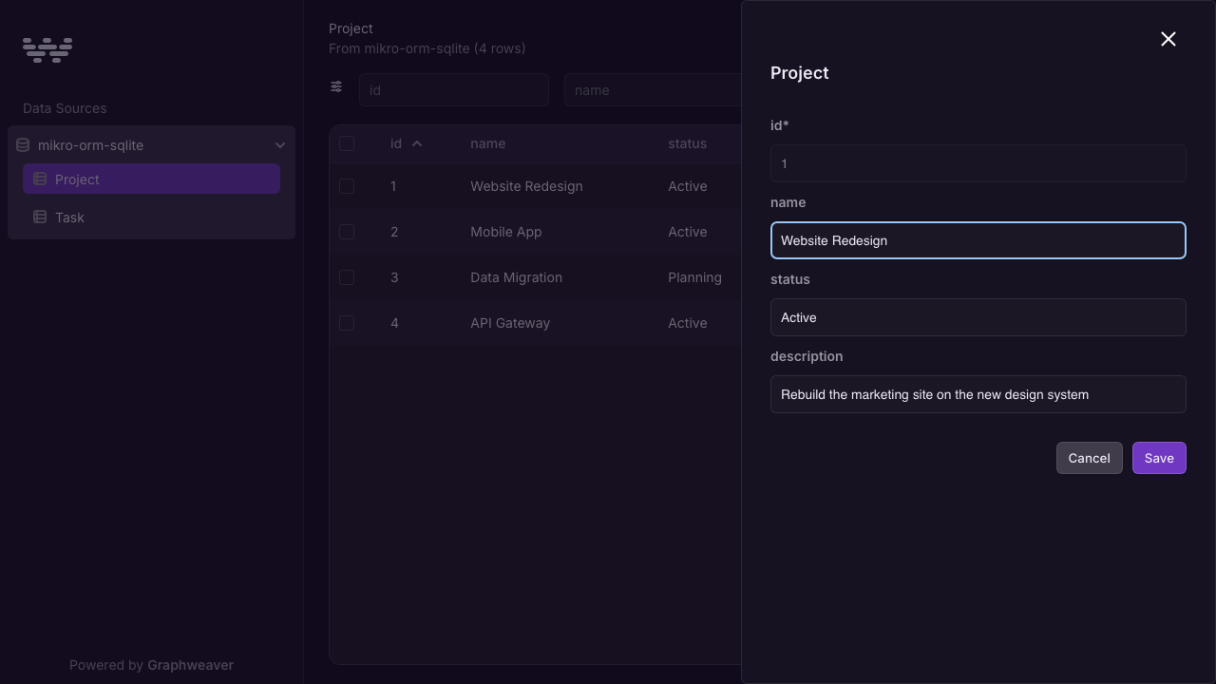Click the mikro-orm-sqlite data source label
Screen dimensions: 1216x684
pos(90,145)
